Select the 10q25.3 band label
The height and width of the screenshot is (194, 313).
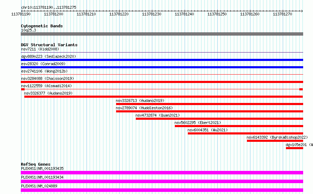point(28,30)
